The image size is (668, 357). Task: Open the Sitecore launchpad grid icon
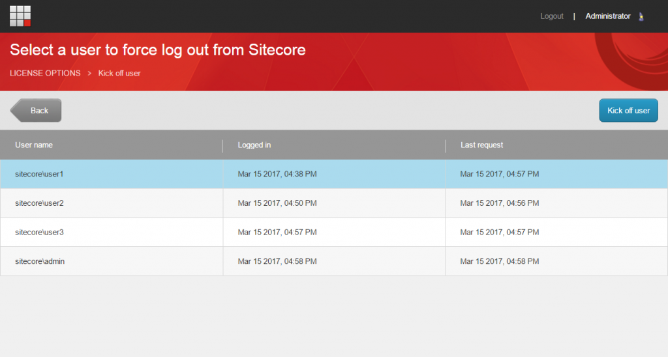[20, 16]
